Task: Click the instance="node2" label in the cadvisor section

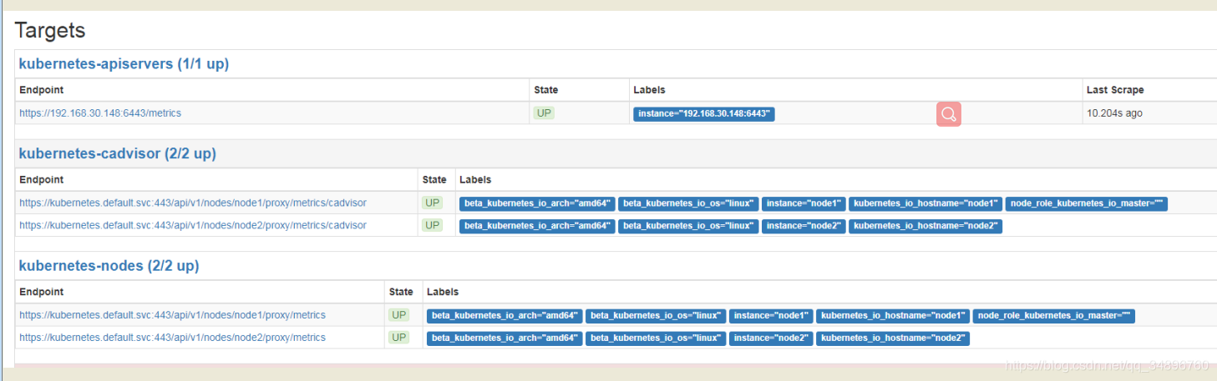Action: click(x=804, y=226)
